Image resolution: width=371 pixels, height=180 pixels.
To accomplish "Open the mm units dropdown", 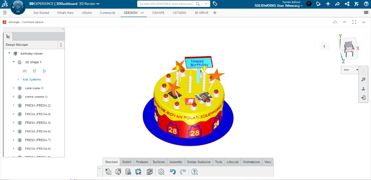I will pyautogui.click(x=350, y=70).
